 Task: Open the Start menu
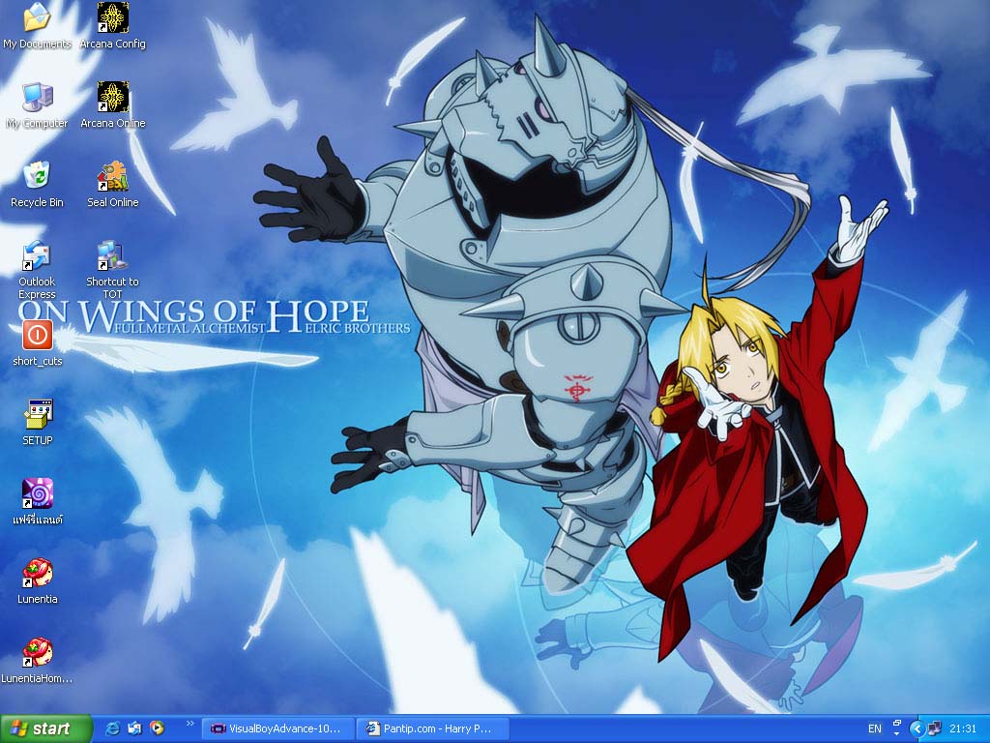(x=45, y=728)
